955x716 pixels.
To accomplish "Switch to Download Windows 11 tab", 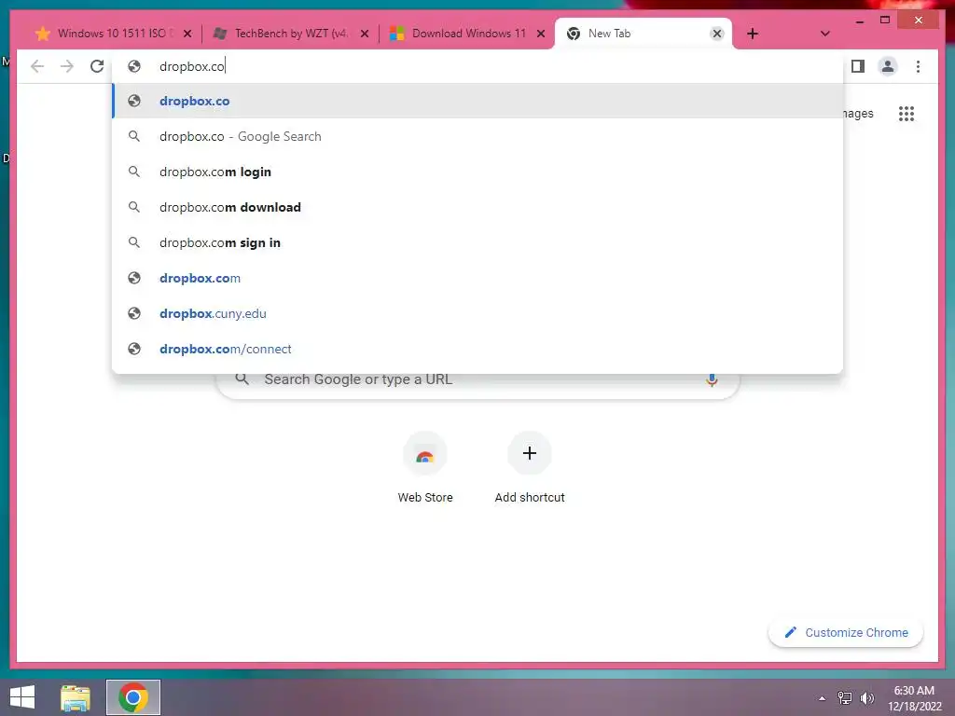I will [467, 34].
